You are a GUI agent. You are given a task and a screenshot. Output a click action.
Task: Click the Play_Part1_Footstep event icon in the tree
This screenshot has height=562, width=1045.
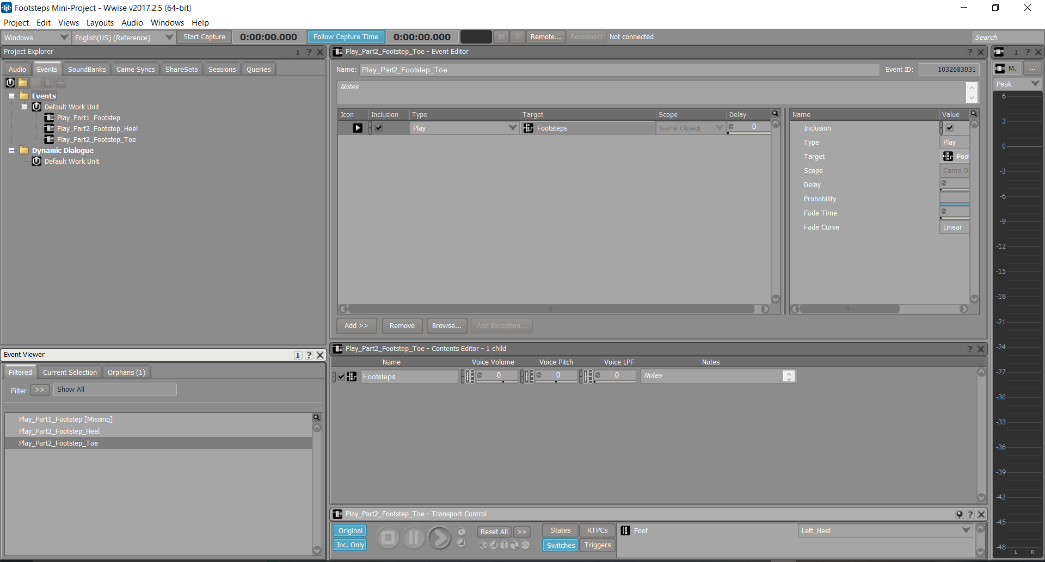(49, 118)
